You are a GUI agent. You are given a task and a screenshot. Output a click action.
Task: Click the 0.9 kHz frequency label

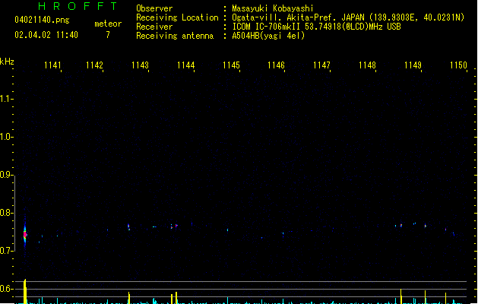coord(5,175)
